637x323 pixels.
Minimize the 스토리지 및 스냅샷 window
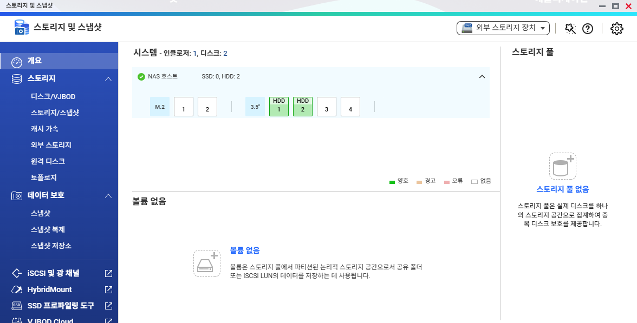click(602, 6)
